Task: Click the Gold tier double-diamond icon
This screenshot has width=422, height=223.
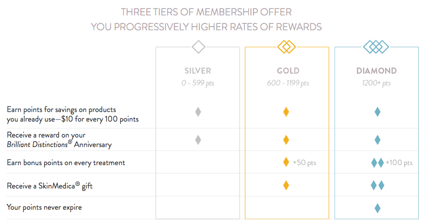Action: point(286,47)
